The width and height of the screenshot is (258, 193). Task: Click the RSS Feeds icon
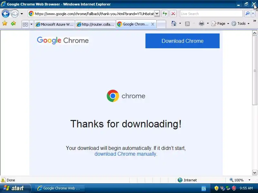[x=187, y=24]
